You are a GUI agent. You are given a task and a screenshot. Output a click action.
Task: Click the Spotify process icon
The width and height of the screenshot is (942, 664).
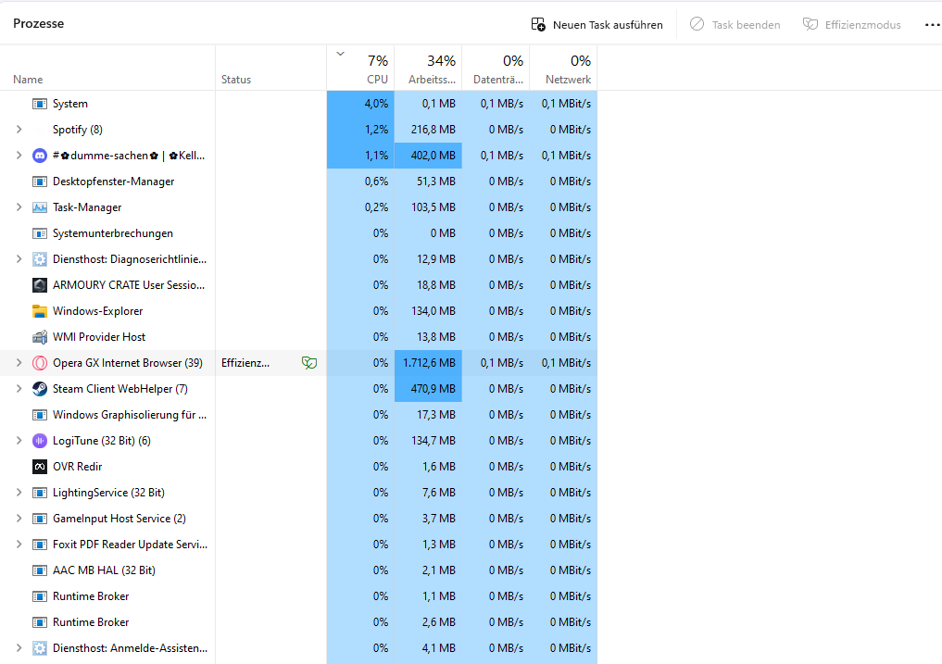[x=39, y=130]
